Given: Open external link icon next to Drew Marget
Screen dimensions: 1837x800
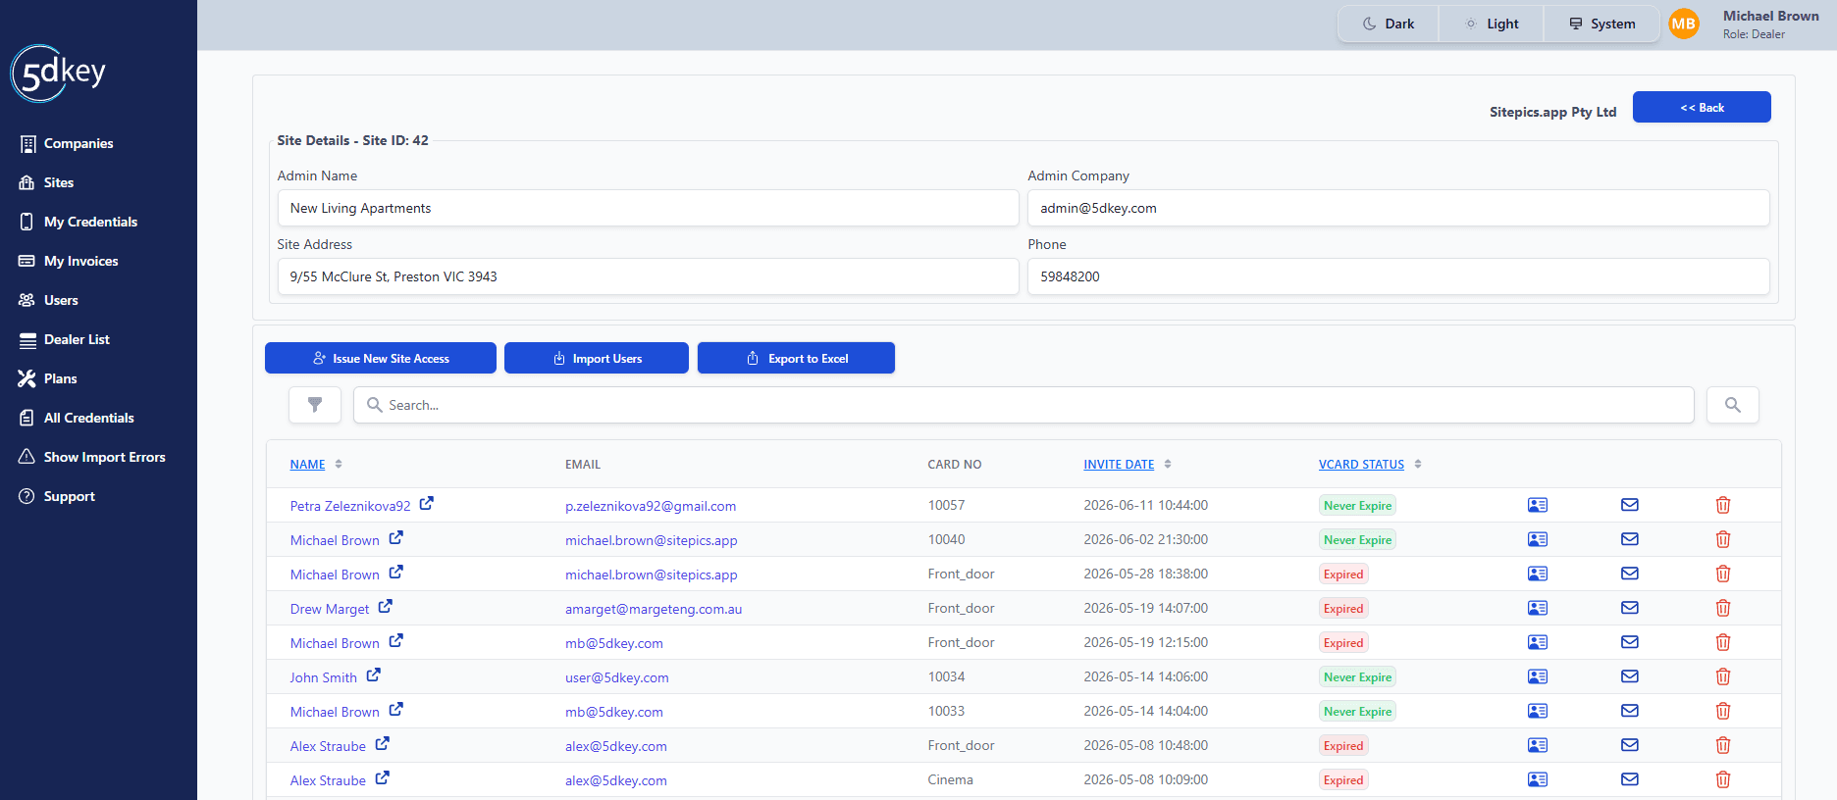Looking at the screenshot, I should click(x=386, y=607).
